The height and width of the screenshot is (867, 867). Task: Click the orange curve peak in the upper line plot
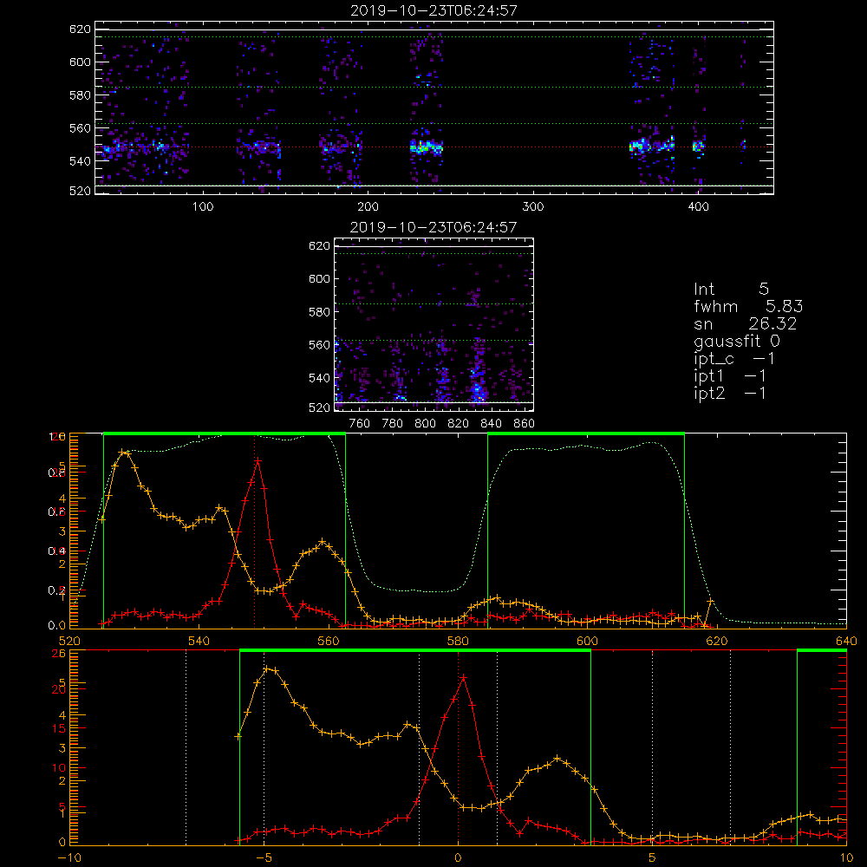pyautogui.click(x=123, y=453)
